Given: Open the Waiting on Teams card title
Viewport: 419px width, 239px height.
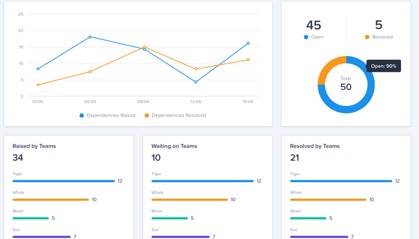Looking at the screenshot, I should (174, 146).
